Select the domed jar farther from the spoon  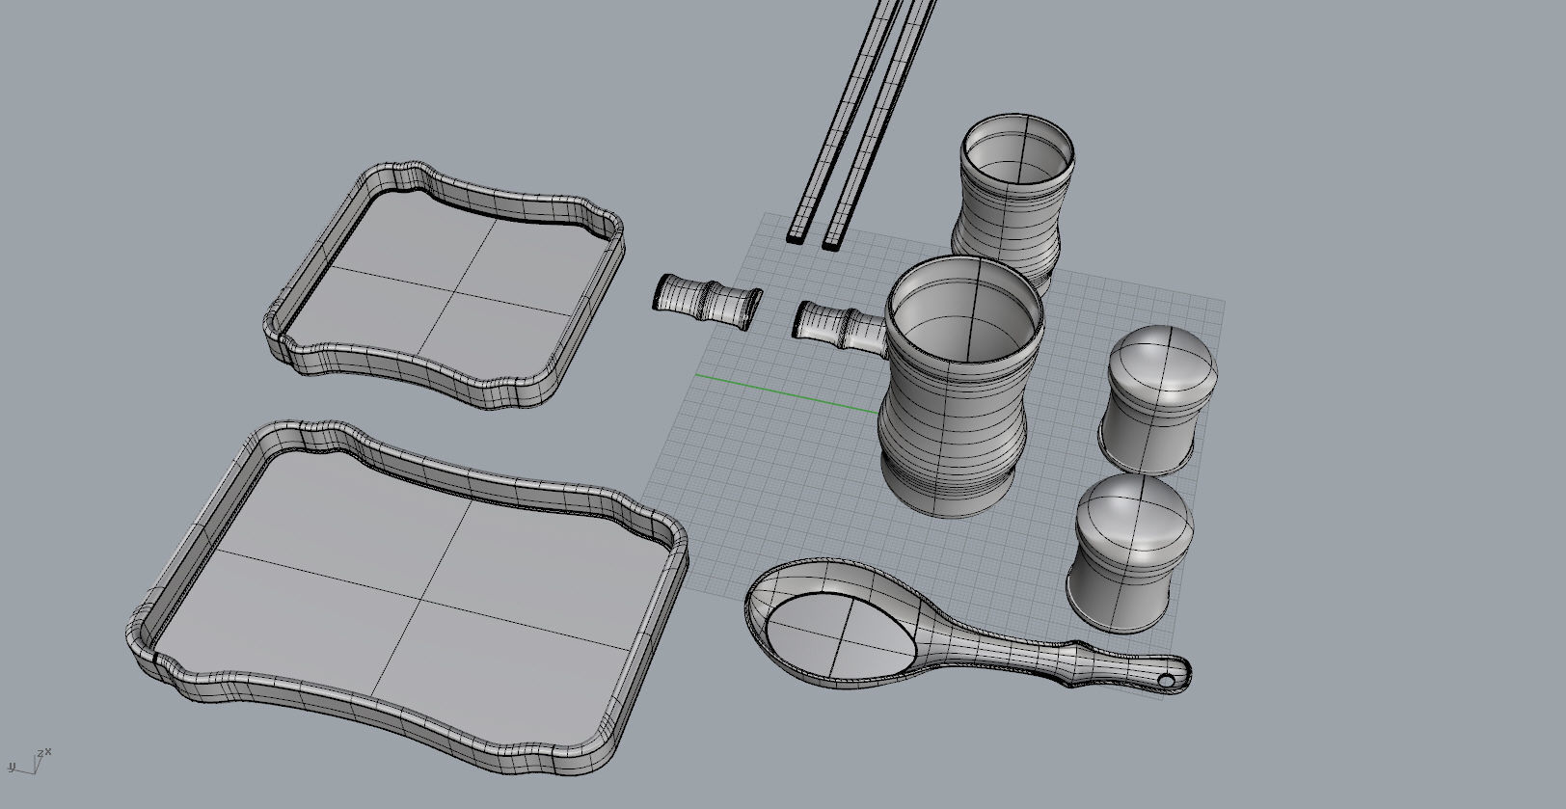coord(1159,398)
